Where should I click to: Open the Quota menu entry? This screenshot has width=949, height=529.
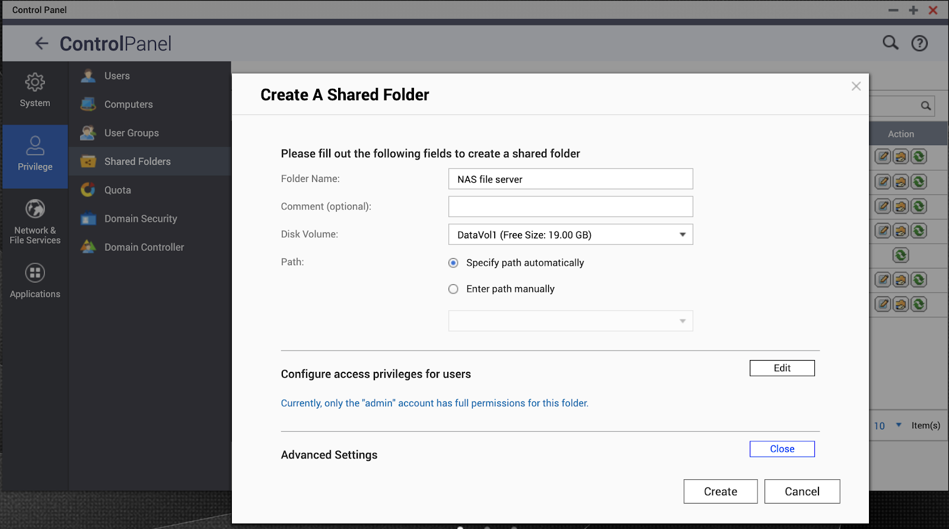(x=149, y=190)
